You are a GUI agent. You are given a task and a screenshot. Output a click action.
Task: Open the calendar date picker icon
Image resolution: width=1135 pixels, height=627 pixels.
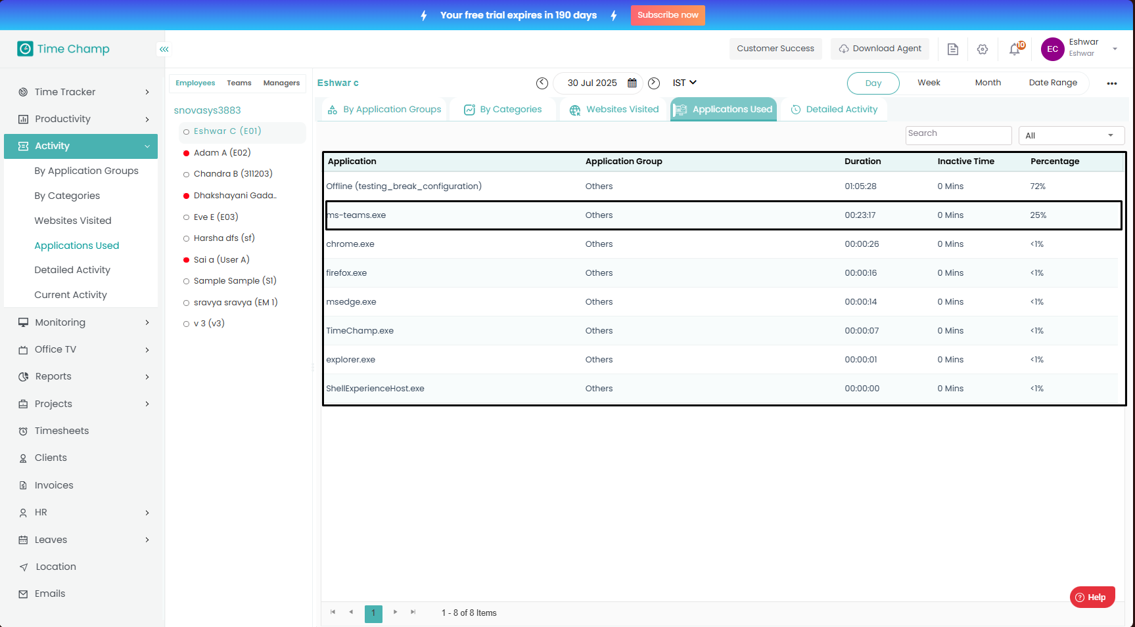pyautogui.click(x=632, y=83)
